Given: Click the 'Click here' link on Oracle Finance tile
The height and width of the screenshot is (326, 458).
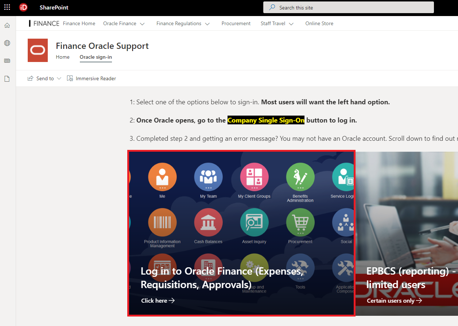Looking at the screenshot, I should point(154,300).
